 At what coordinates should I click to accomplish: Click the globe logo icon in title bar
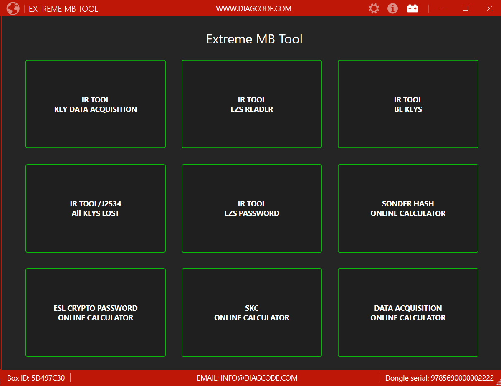(13, 8)
